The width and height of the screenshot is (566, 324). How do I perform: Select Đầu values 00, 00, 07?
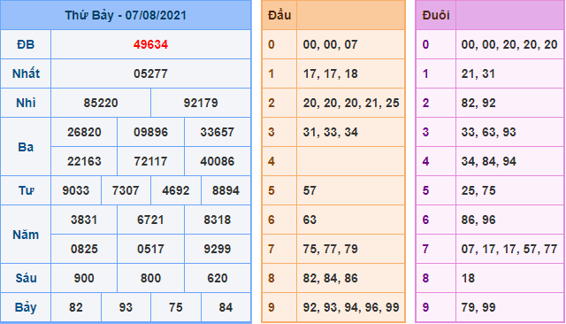[330, 44]
